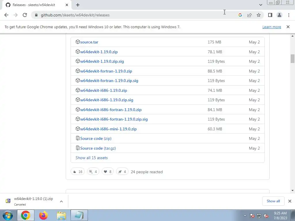This screenshot has height=221, width=295.
Task: Click the forward navigation arrow
Action: 16,15
